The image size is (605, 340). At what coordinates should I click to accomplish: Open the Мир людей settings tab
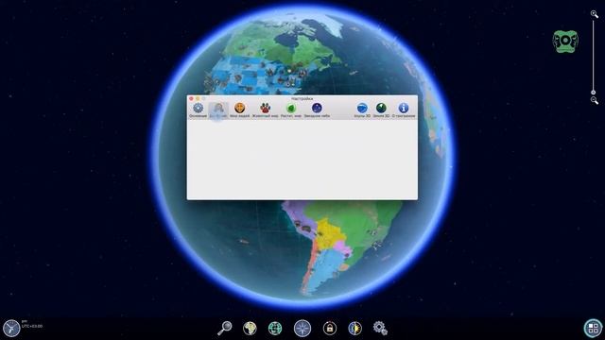pos(239,110)
